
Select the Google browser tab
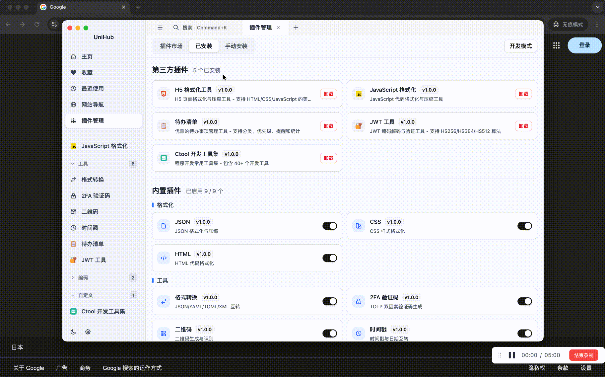point(83,7)
